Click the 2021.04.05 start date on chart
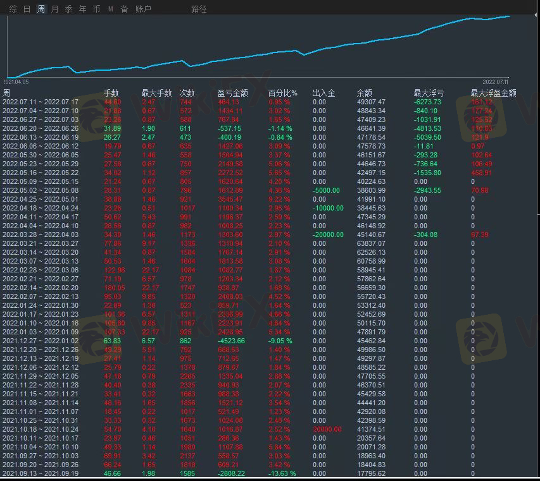This screenshot has width=540, height=481. tap(16, 82)
